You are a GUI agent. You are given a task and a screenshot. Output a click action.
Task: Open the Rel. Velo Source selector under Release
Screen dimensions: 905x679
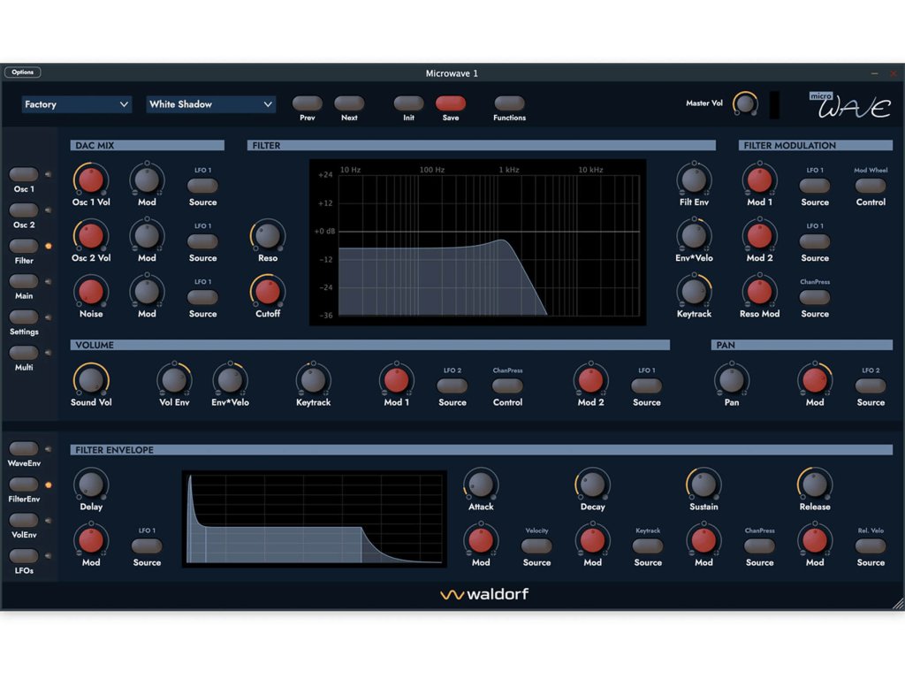pyautogui.click(x=871, y=545)
